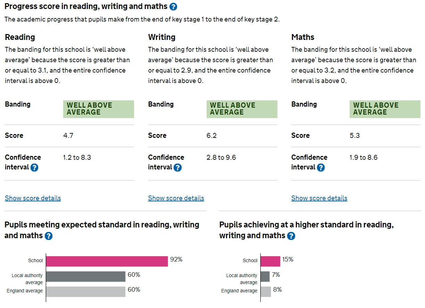
Task: Click the pink School 92% bar
Action: click(x=107, y=261)
